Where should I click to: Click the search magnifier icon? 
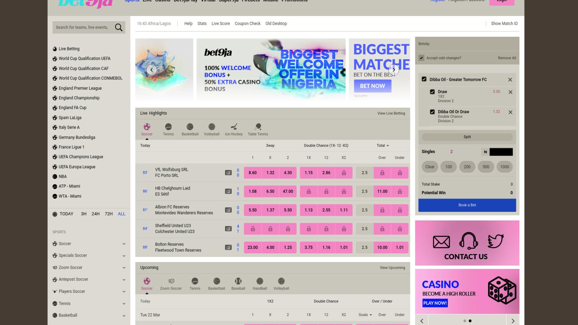point(119,27)
